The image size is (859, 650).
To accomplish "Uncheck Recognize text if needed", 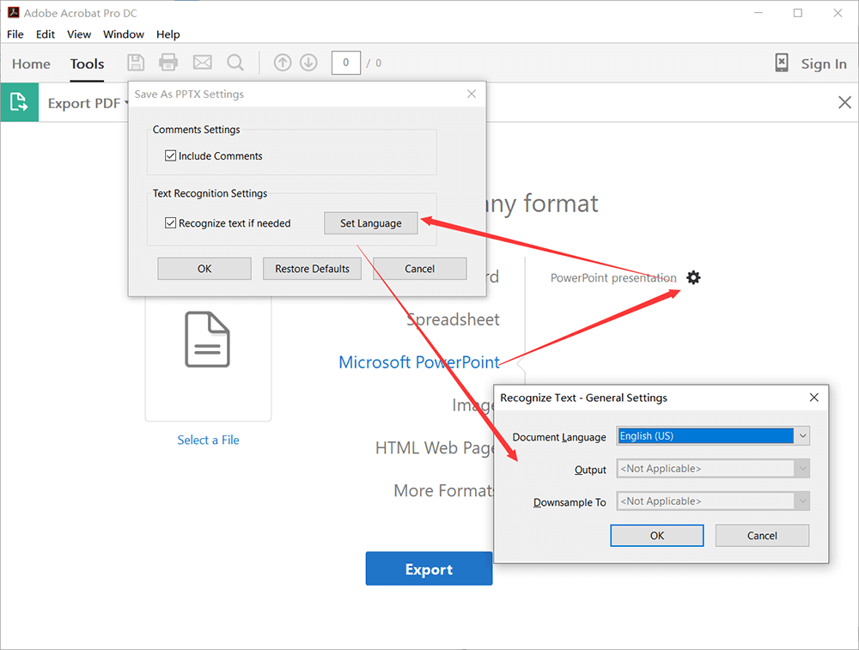I will coord(171,223).
